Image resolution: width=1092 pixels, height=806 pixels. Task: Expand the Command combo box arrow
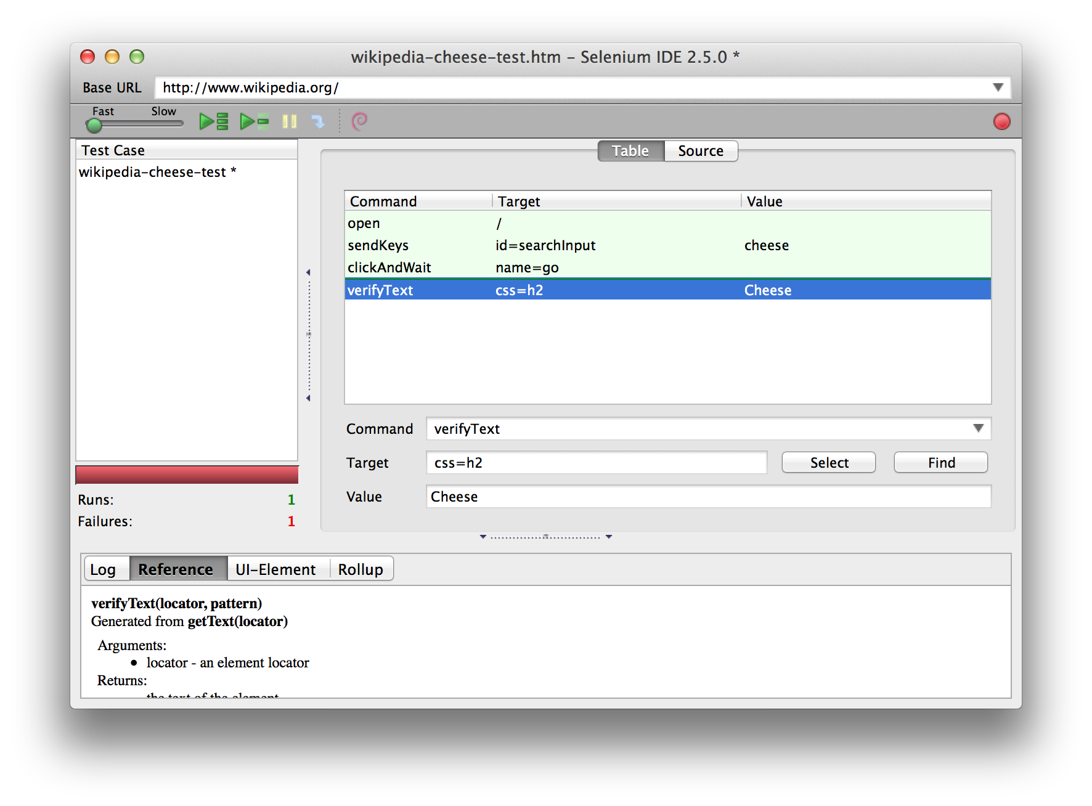978,429
